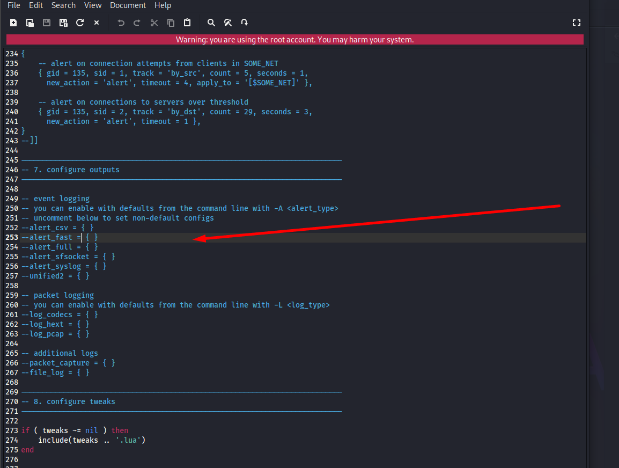
Task: Save the document under a new name
Action: (63, 23)
